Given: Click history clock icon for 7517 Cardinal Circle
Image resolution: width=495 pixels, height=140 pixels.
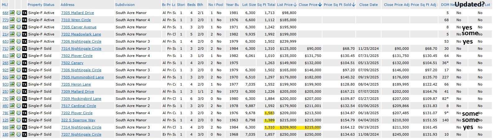Looking at the screenshot, I should (18, 106).
